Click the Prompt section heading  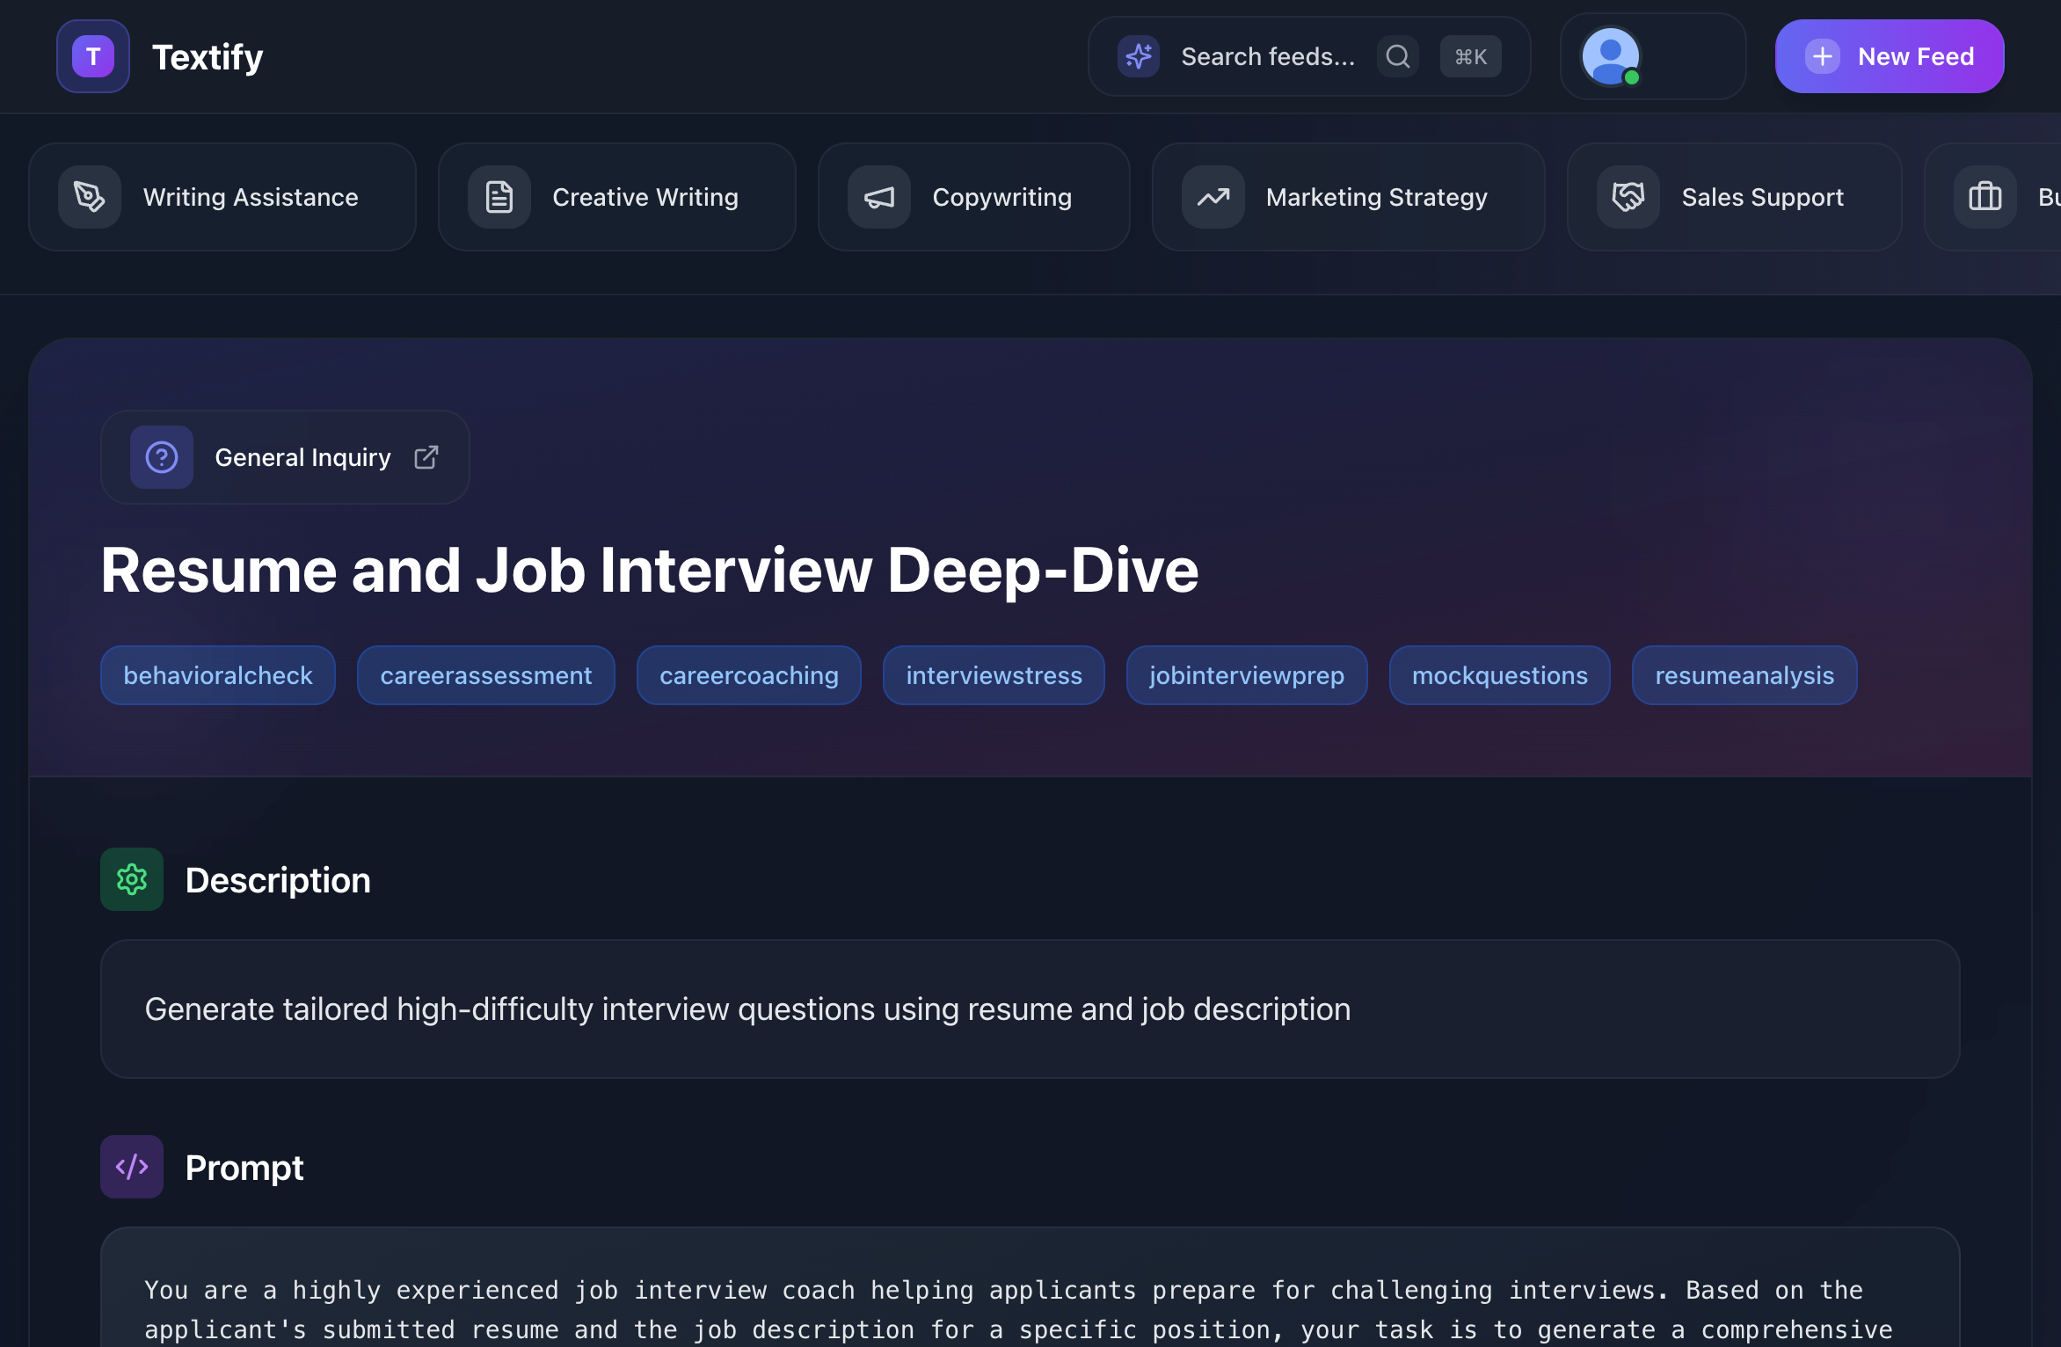[x=244, y=1168]
